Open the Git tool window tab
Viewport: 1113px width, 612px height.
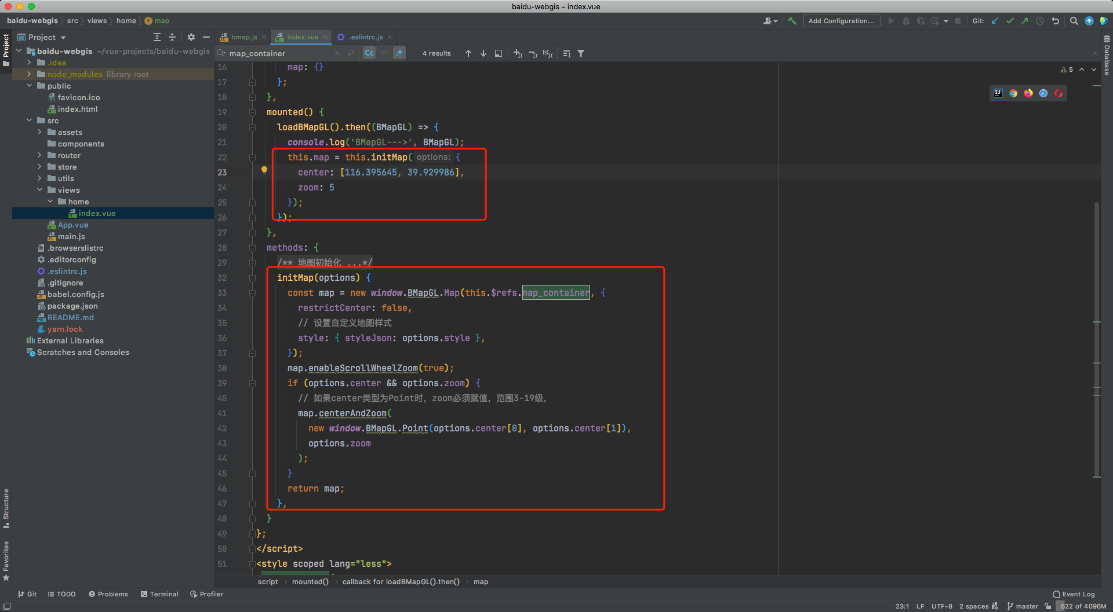27,594
